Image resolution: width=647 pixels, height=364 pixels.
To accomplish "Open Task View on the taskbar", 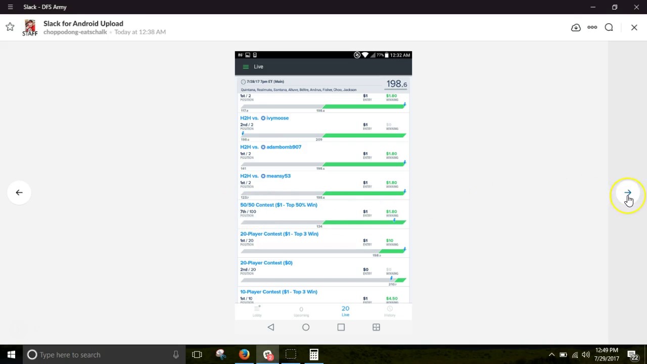I will [x=197, y=354].
